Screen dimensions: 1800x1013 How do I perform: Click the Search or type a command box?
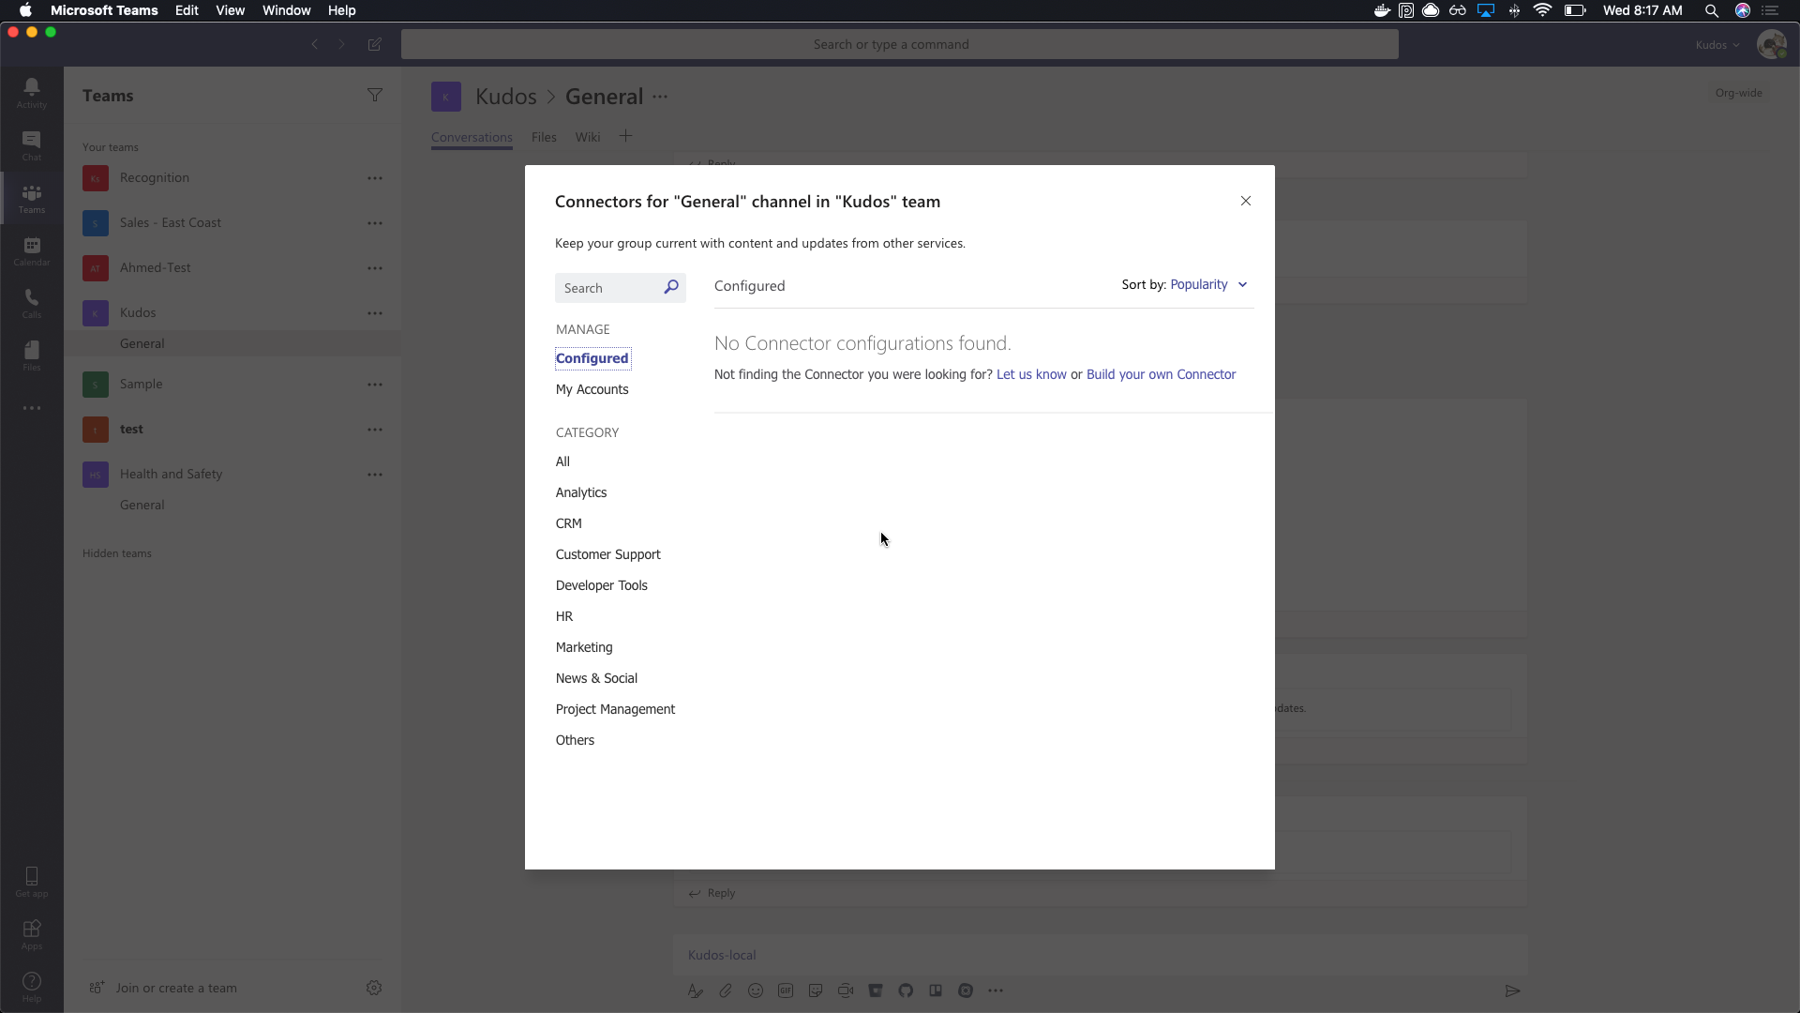pos(900,44)
